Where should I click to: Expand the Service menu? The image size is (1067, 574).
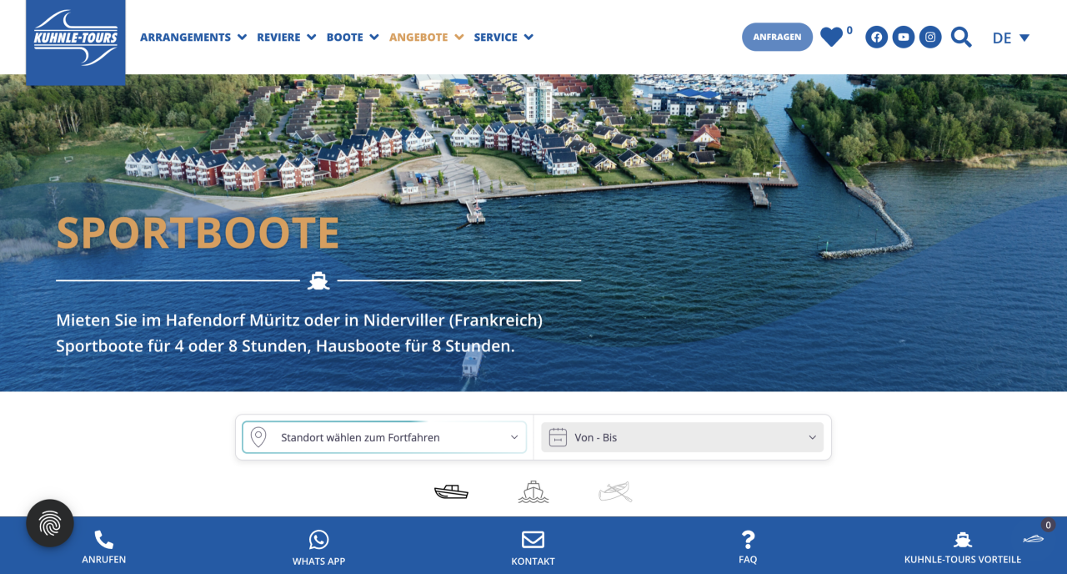[503, 37]
